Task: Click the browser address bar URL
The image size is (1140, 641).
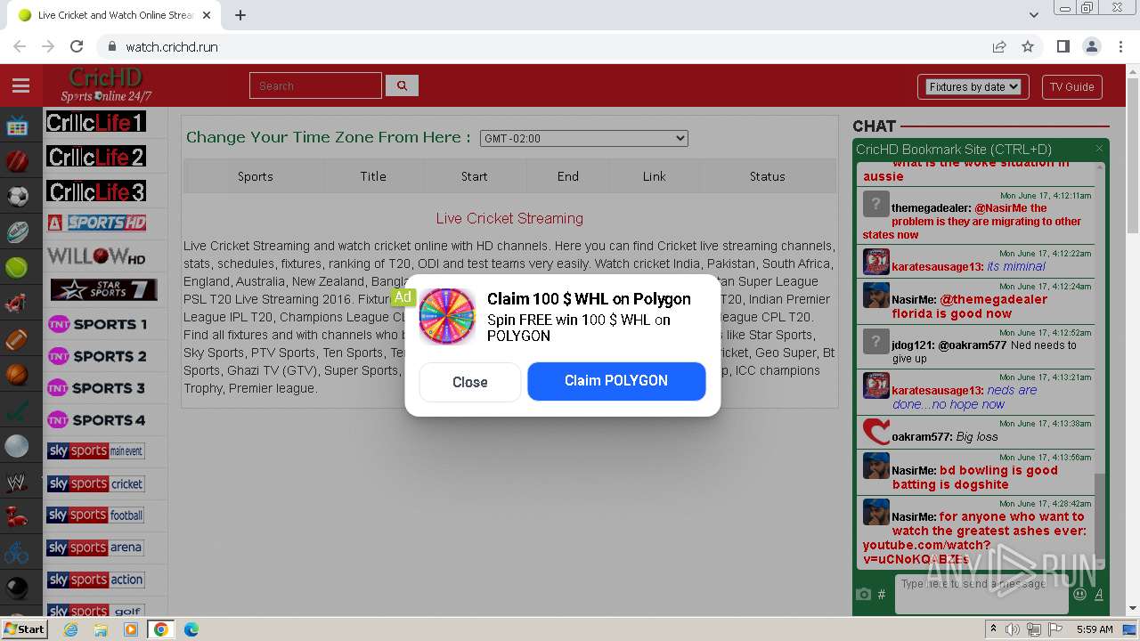Action: click(172, 46)
